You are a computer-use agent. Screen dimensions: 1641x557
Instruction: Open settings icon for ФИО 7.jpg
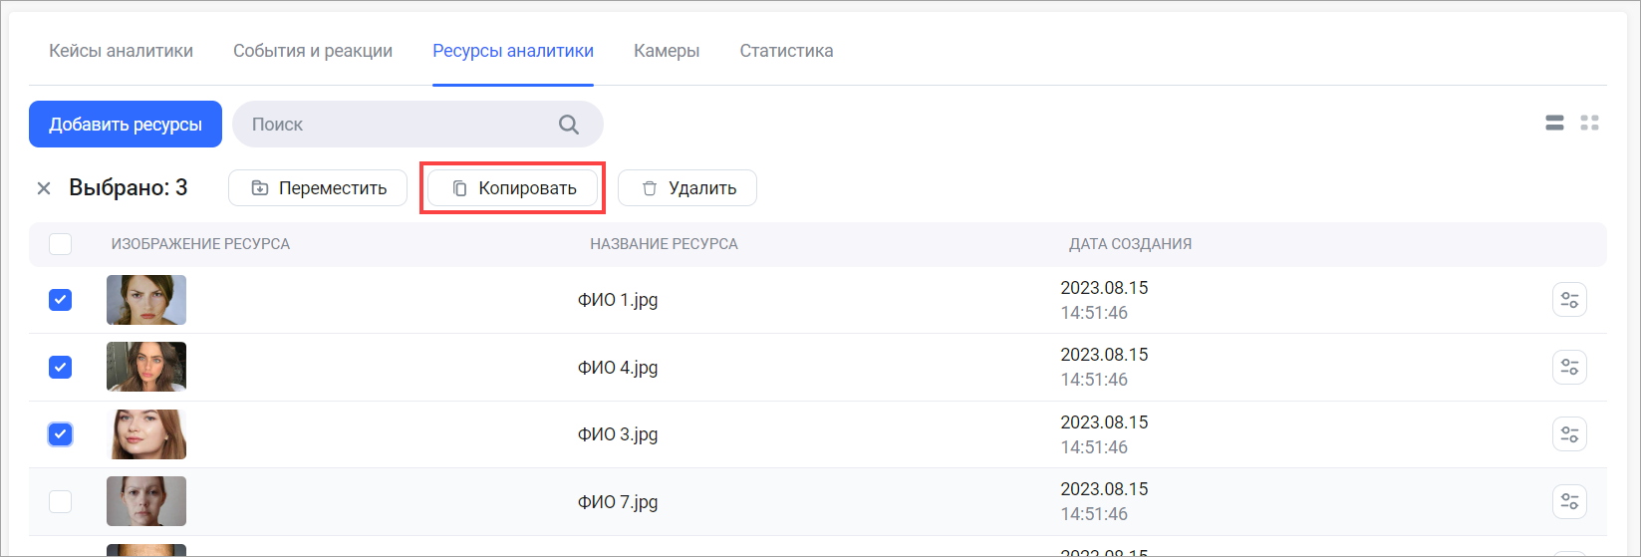click(x=1569, y=501)
